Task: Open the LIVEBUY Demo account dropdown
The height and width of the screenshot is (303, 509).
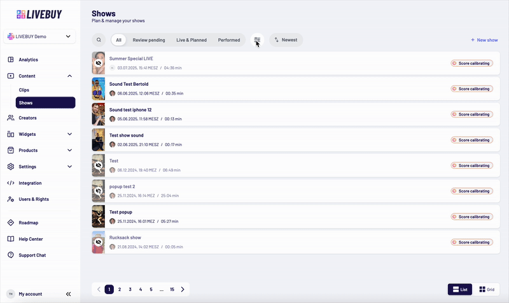Action: (39, 36)
